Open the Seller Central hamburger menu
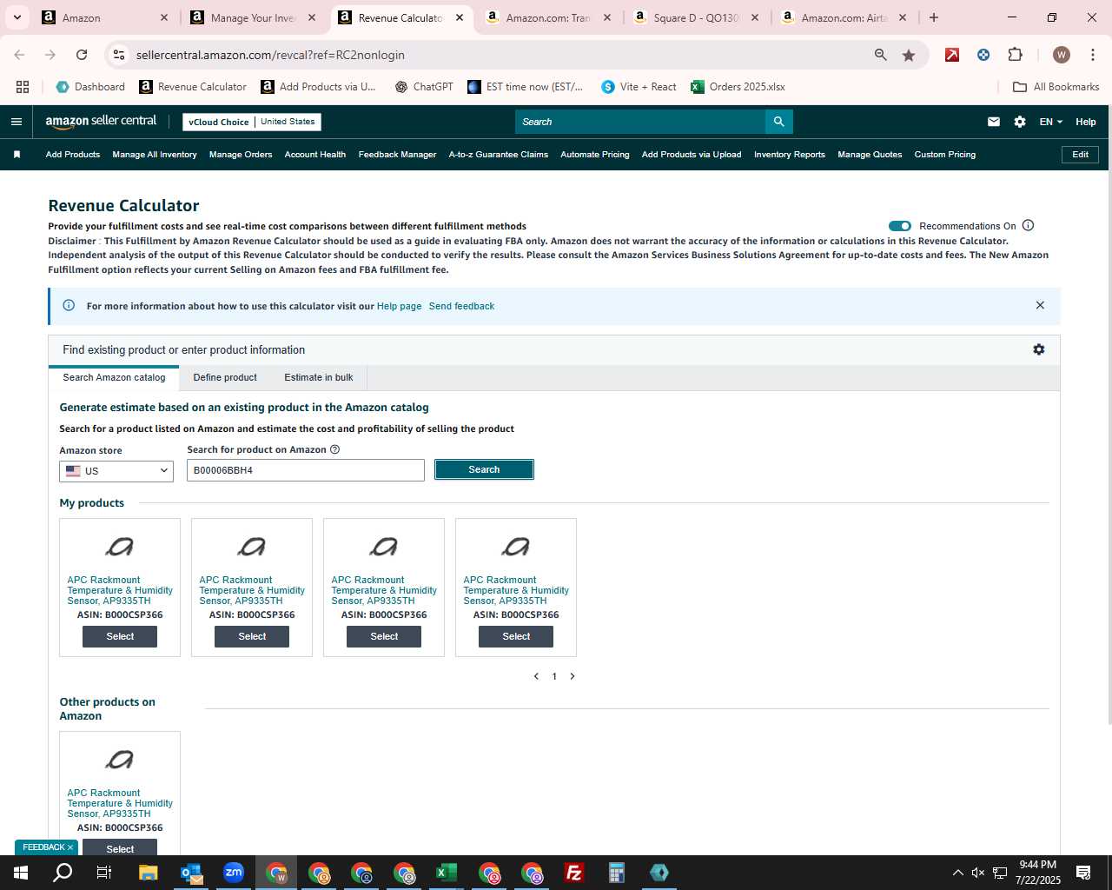This screenshot has width=1112, height=890. [x=16, y=122]
